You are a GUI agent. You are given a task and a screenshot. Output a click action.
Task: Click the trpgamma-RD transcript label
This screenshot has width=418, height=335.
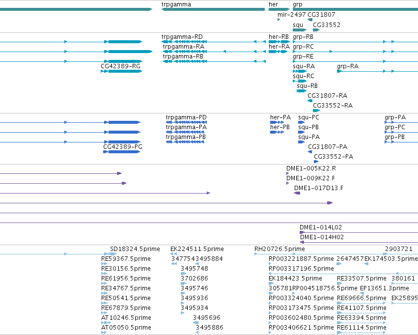pyautogui.click(x=182, y=37)
